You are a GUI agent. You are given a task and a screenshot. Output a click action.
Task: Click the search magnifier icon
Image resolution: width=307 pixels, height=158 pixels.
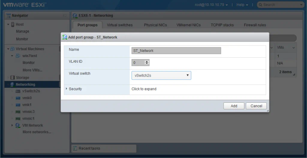261,5
